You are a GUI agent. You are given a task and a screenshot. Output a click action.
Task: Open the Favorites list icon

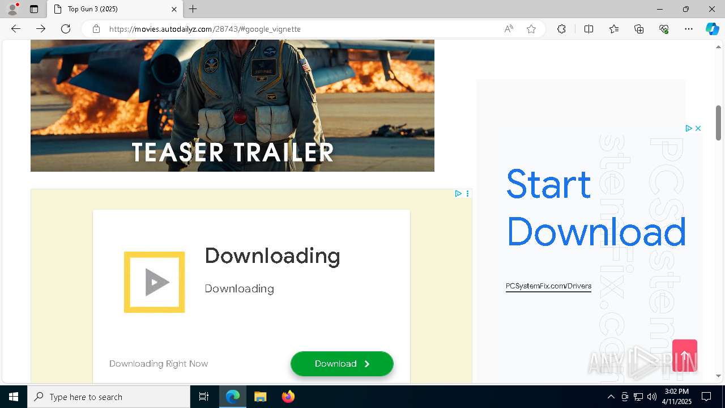click(614, 29)
